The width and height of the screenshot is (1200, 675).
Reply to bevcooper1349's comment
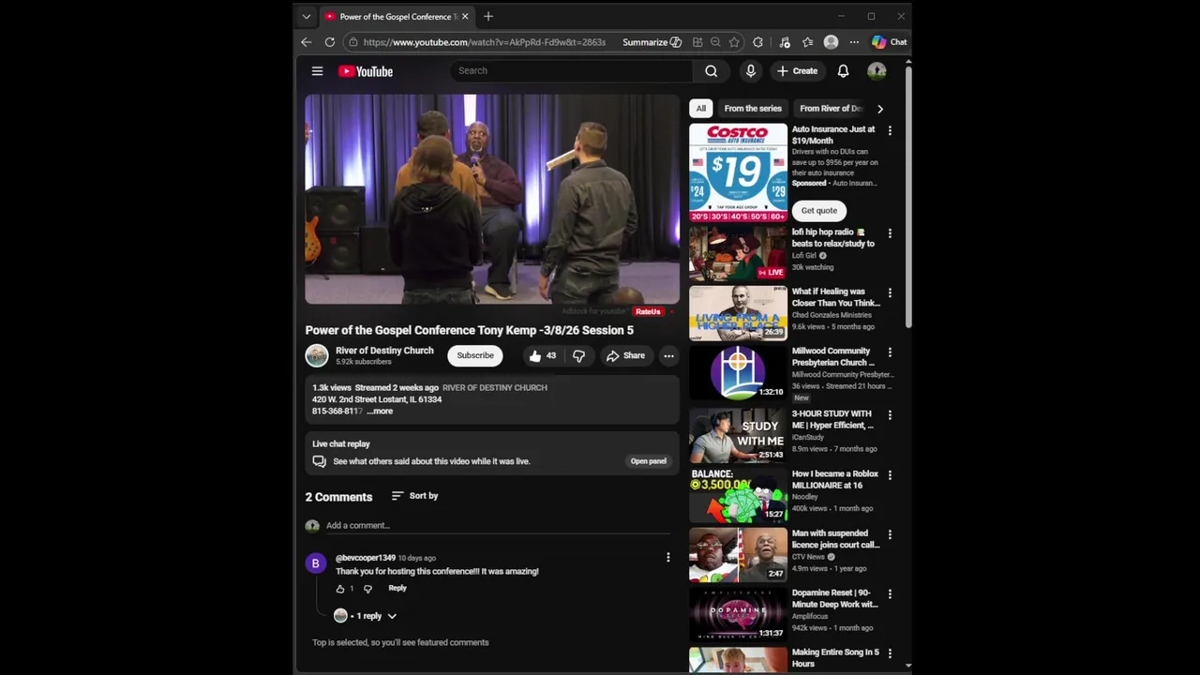tap(397, 589)
